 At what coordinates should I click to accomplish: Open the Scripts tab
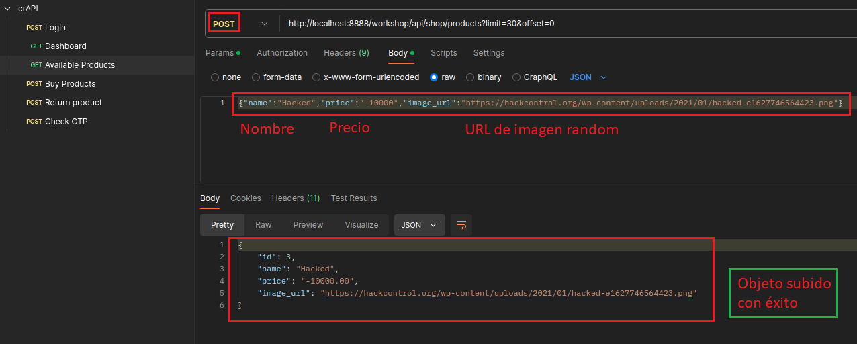coord(443,53)
